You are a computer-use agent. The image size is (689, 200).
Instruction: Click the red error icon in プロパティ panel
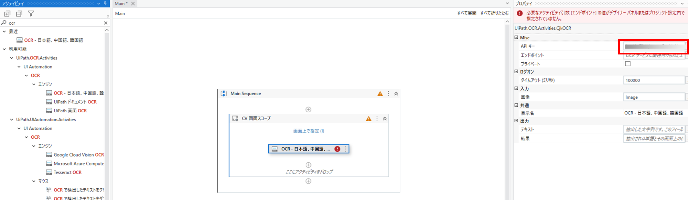point(520,13)
